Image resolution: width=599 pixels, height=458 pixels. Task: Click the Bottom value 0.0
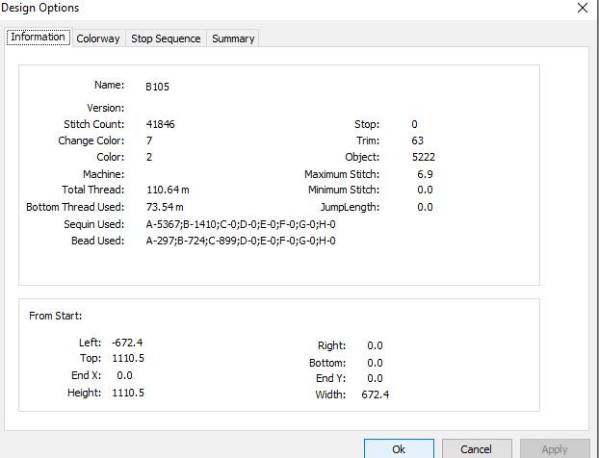pos(375,363)
